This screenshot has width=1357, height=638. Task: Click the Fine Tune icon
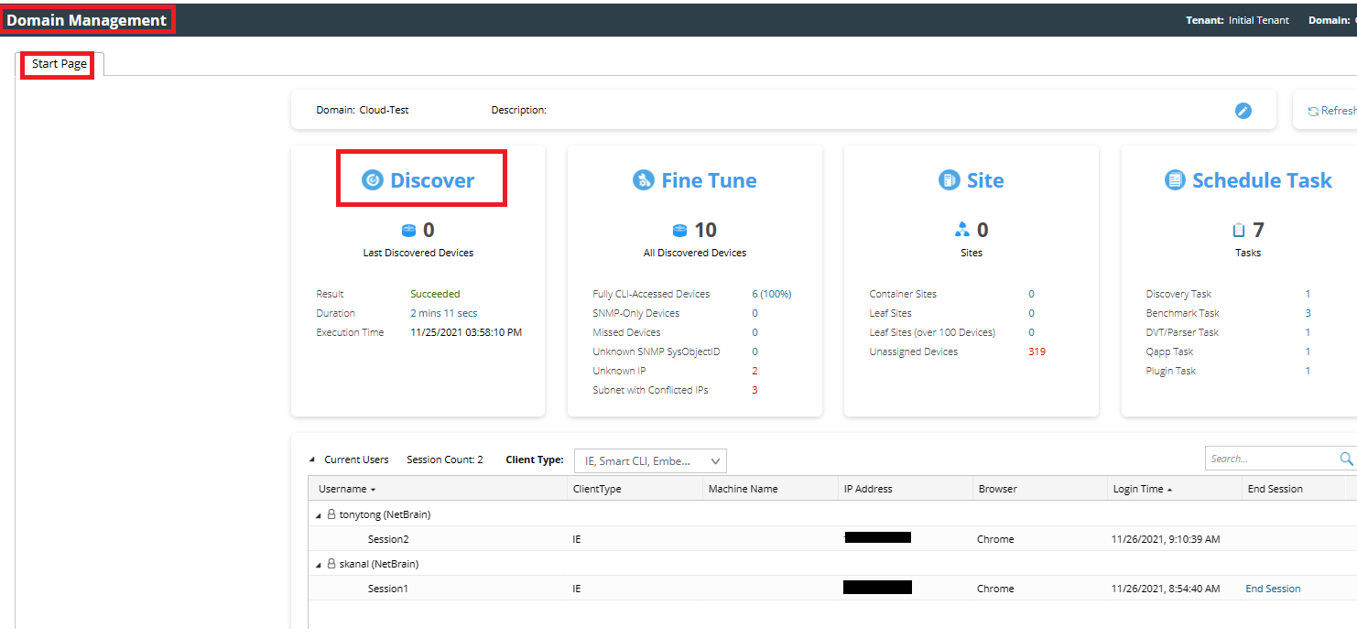pyautogui.click(x=644, y=180)
